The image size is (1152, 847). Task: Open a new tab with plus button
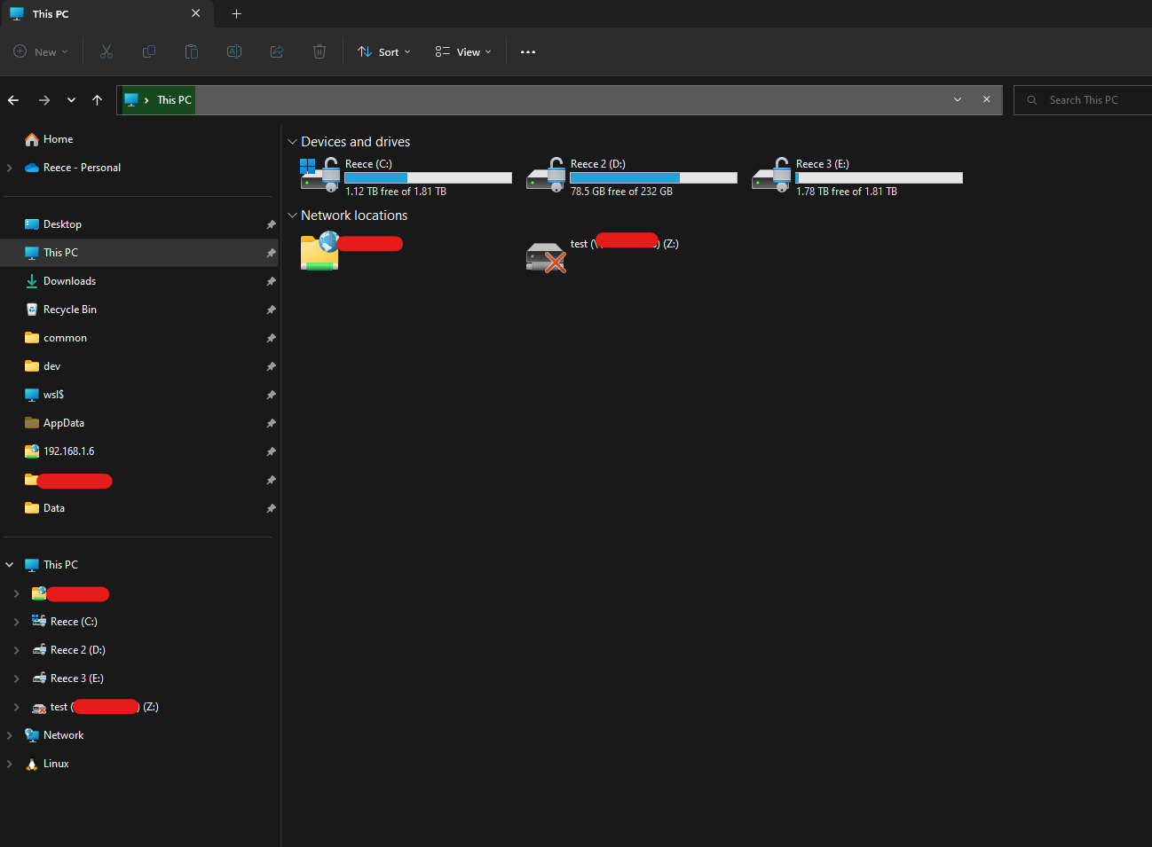[237, 13]
